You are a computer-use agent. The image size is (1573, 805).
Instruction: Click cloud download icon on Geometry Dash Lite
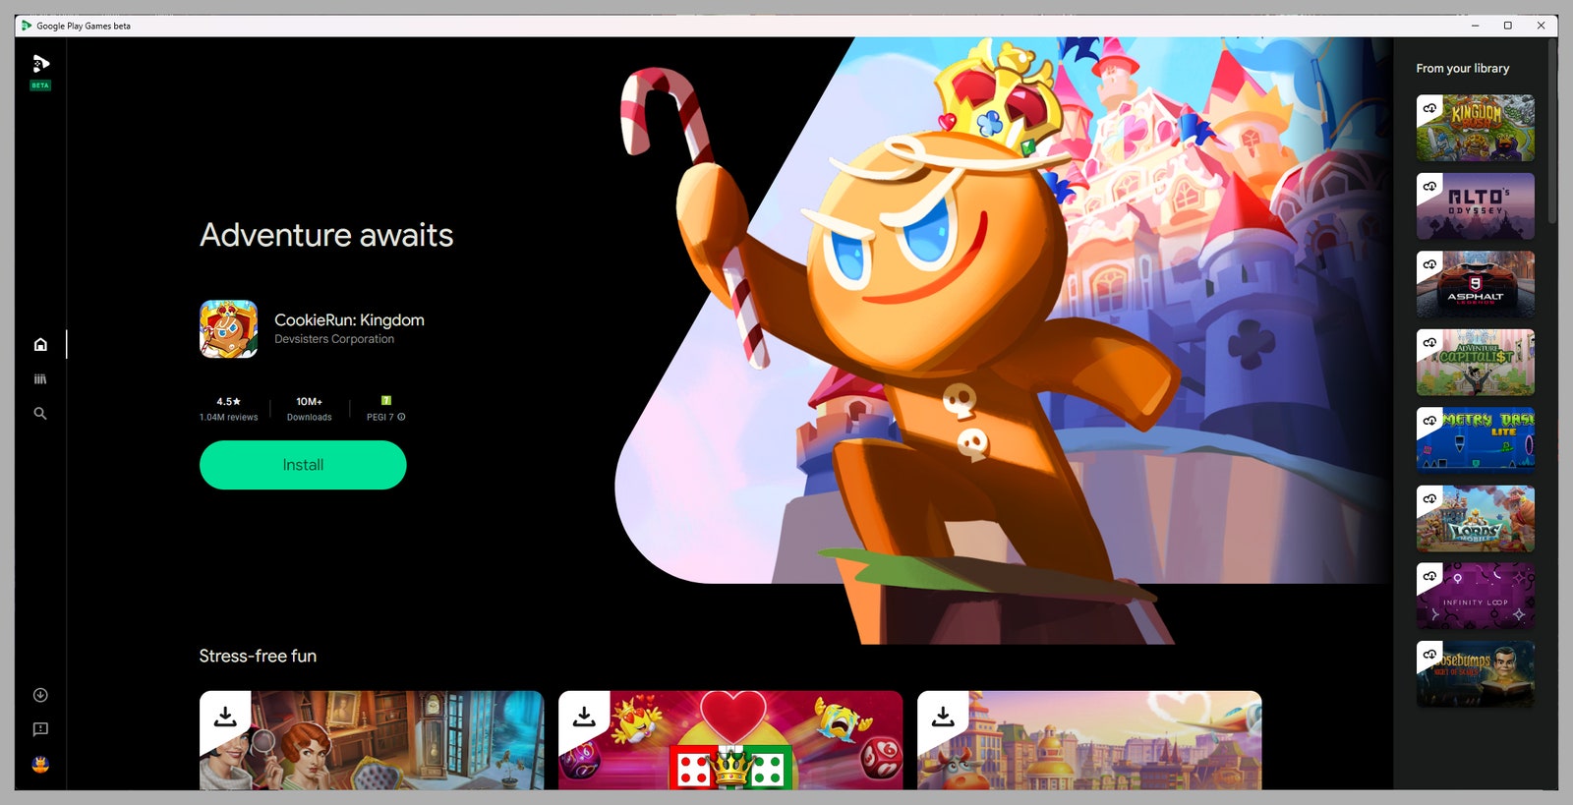point(1429,421)
